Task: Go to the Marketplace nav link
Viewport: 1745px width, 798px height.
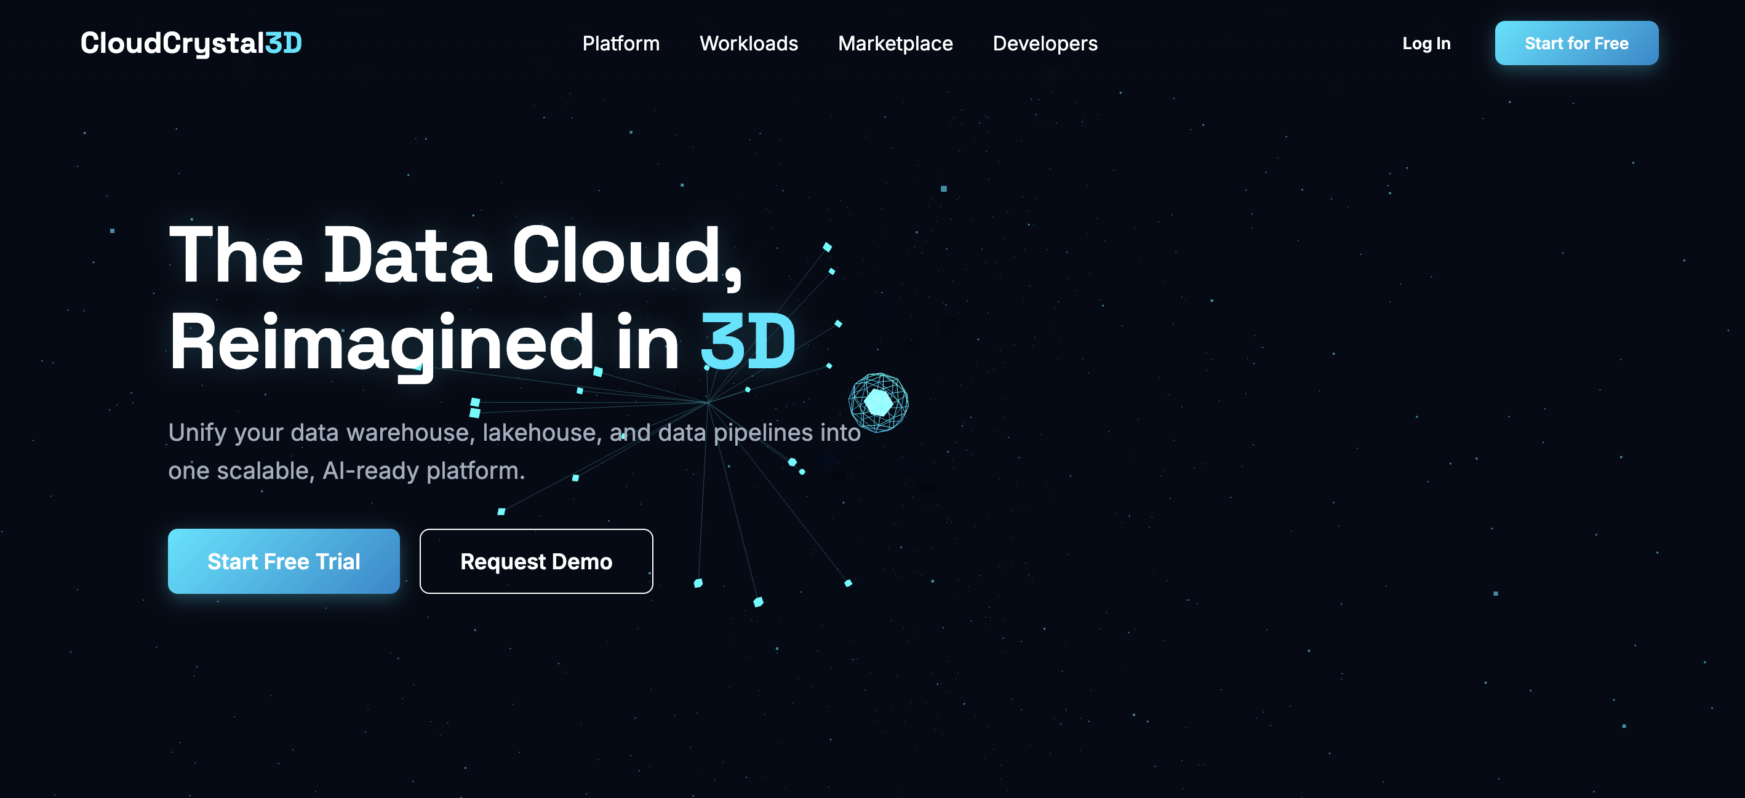Action: click(895, 43)
